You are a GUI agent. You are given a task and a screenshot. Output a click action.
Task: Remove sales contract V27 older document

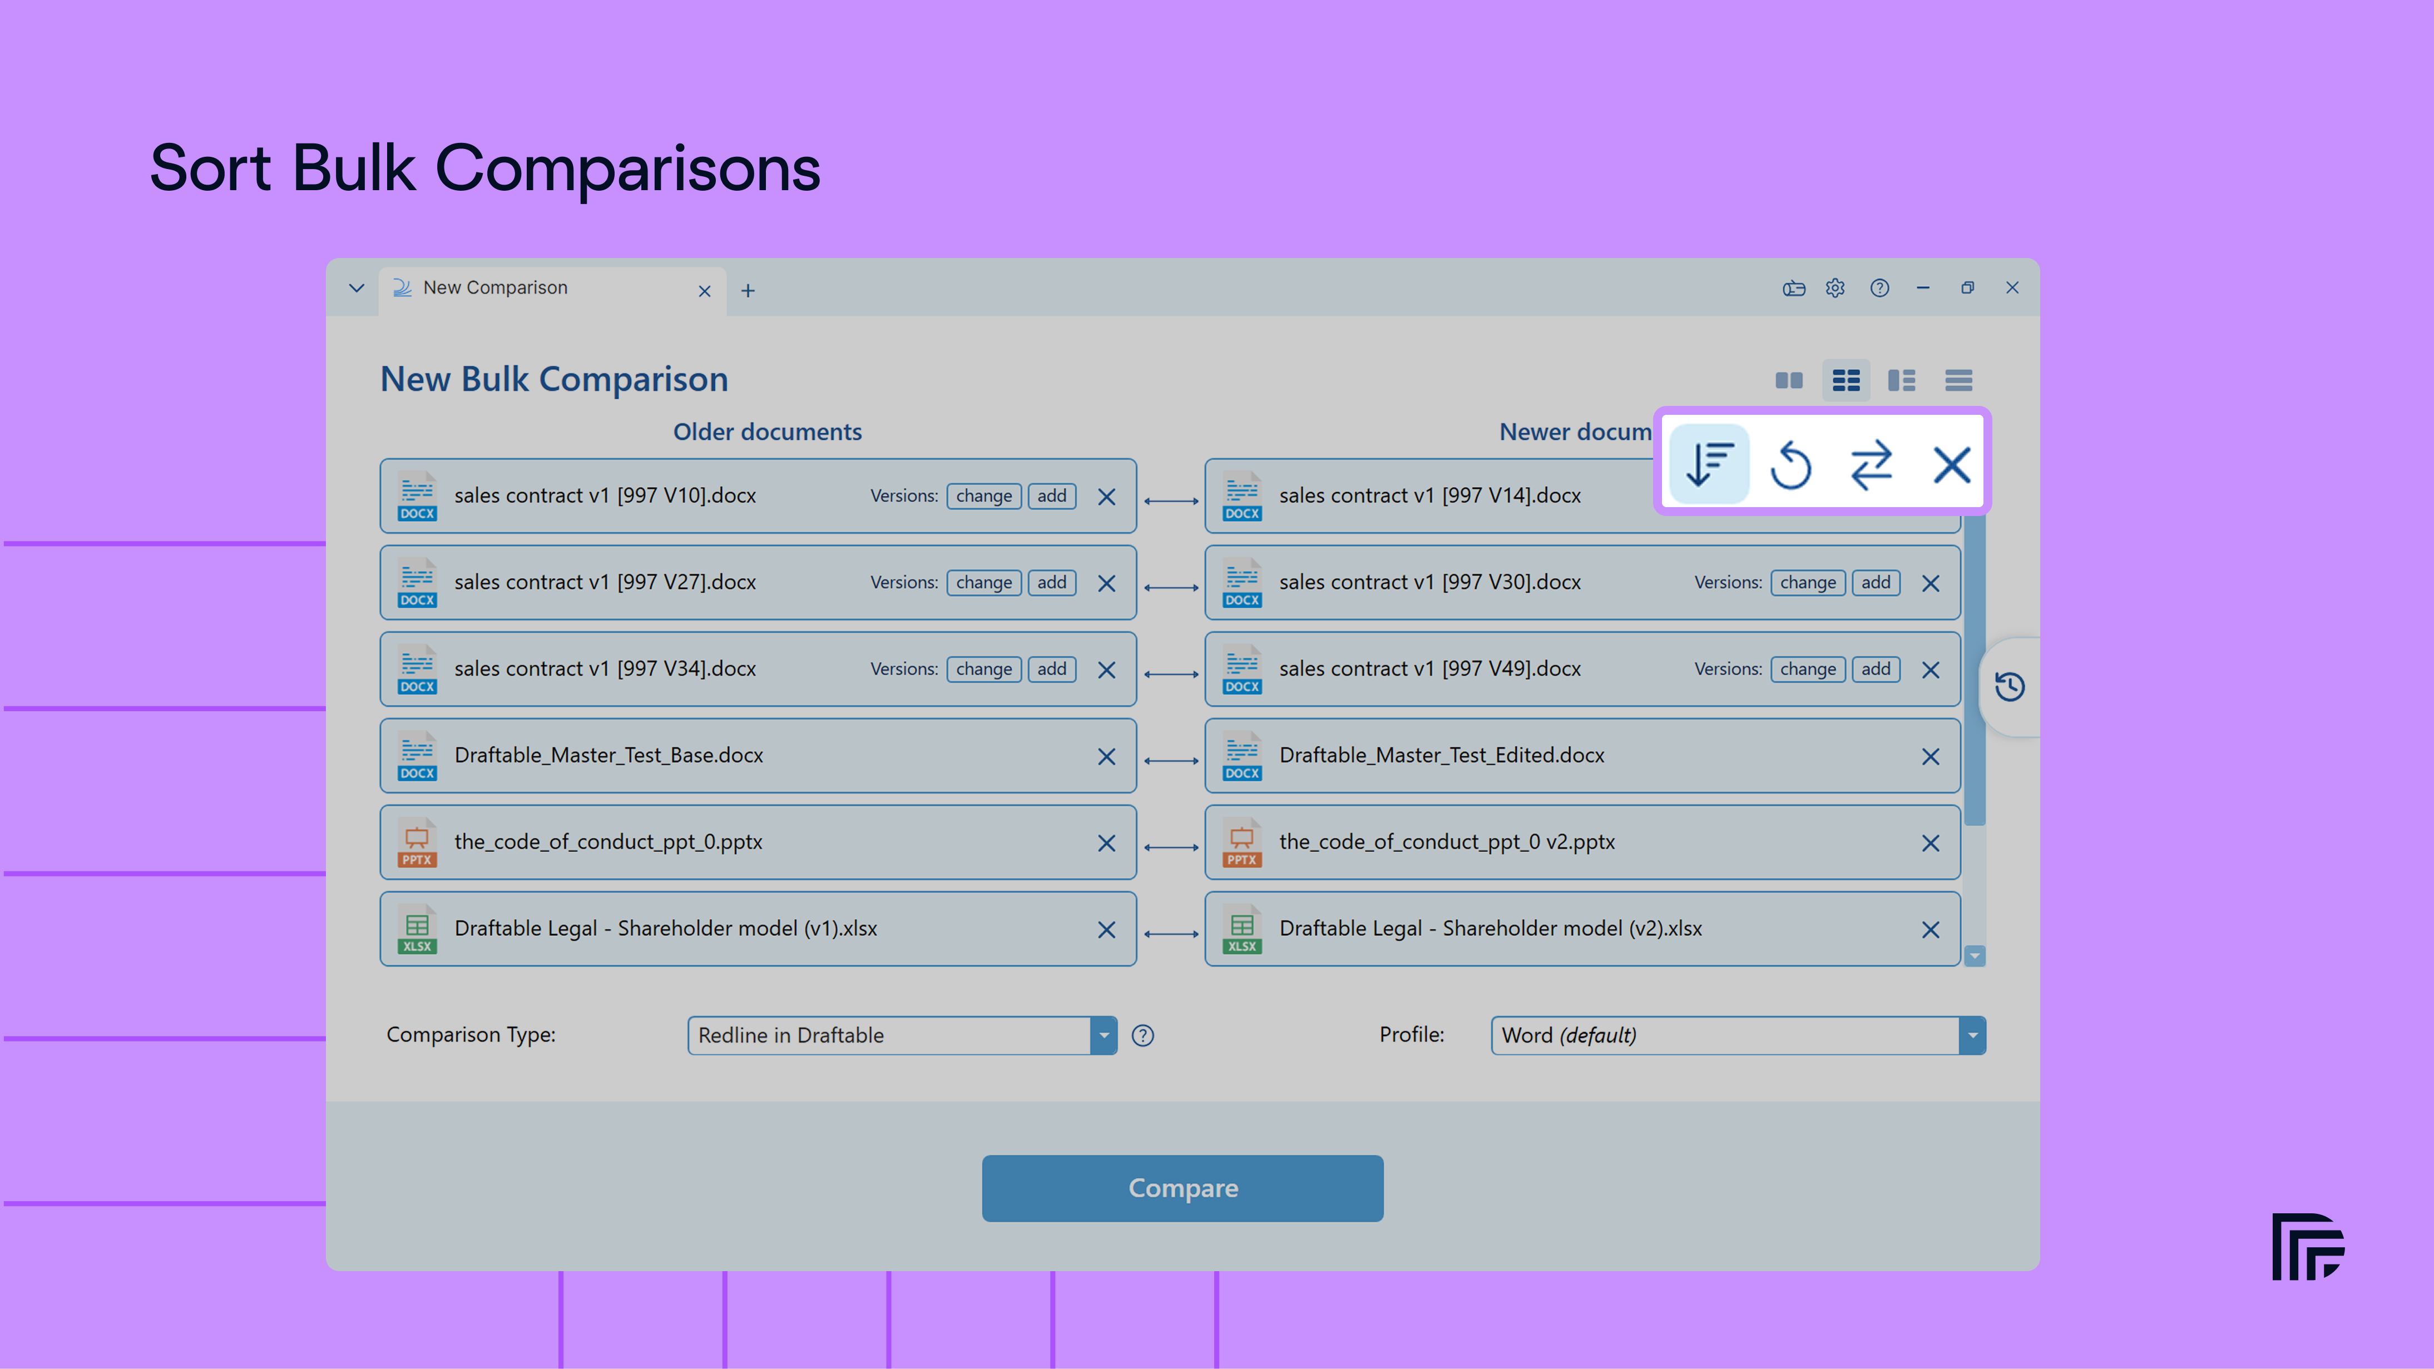1106,584
